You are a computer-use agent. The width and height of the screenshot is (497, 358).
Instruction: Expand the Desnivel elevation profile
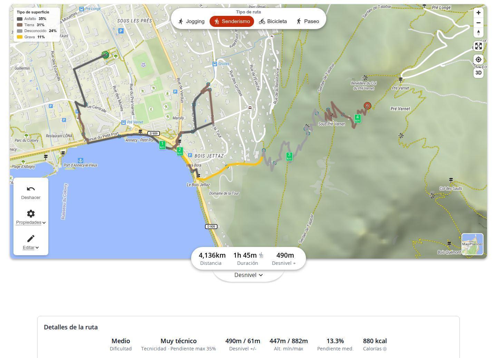point(248,275)
